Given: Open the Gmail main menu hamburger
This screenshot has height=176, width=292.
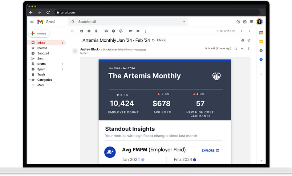Looking at the screenshot, I should click(32, 22).
